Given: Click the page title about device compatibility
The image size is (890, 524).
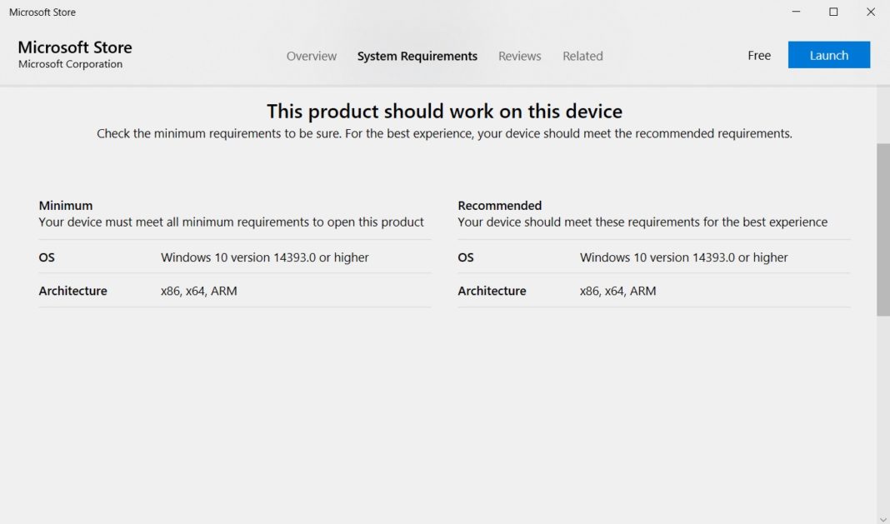Looking at the screenshot, I should (444, 111).
